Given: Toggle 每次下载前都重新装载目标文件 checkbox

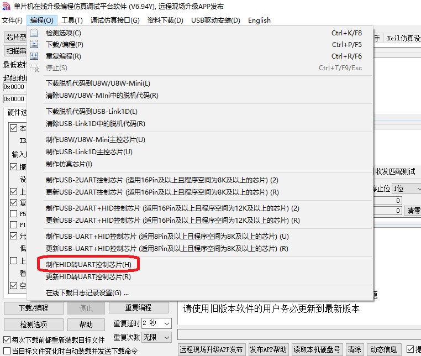Looking at the screenshot, I should point(7,340).
